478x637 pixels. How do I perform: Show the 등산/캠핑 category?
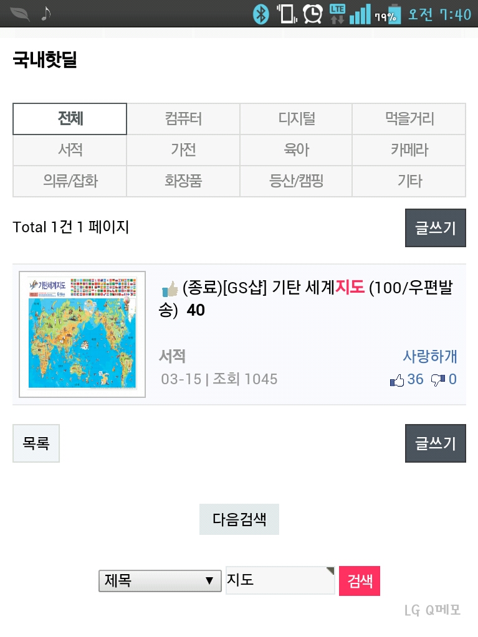(x=296, y=181)
